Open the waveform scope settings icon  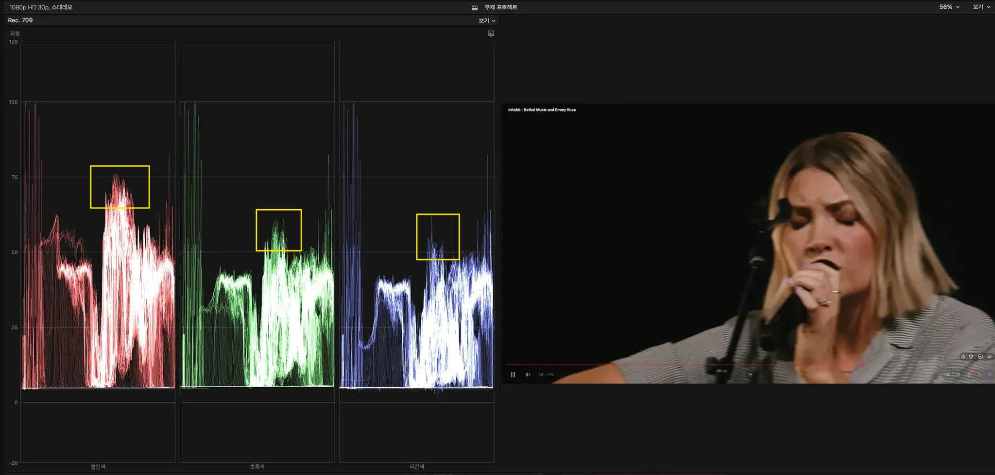(x=491, y=33)
